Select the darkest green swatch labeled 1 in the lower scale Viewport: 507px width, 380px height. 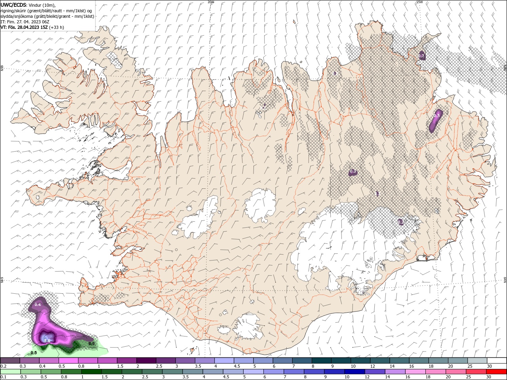(x=91, y=372)
